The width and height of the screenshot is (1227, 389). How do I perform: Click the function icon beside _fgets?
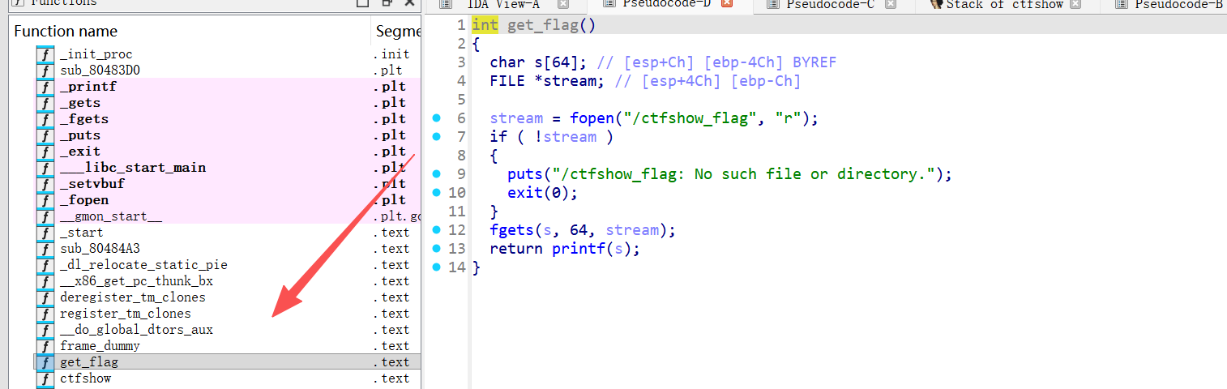point(45,119)
